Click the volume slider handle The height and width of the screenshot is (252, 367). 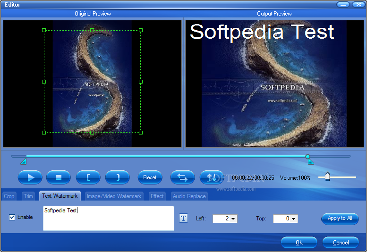click(327, 176)
